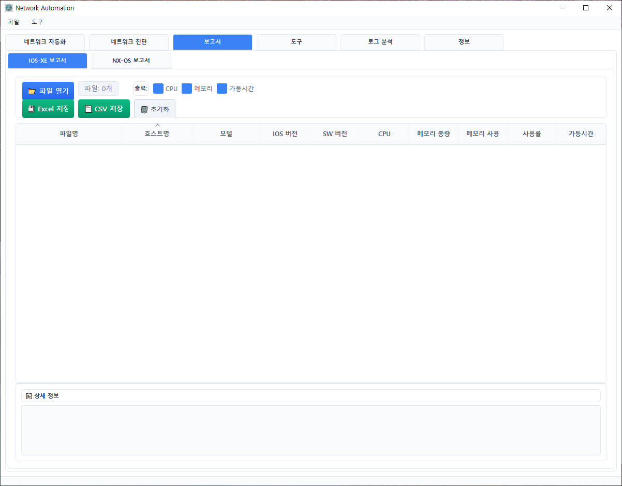
Task: Select the 정보 tab
Action: (x=464, y=42)
